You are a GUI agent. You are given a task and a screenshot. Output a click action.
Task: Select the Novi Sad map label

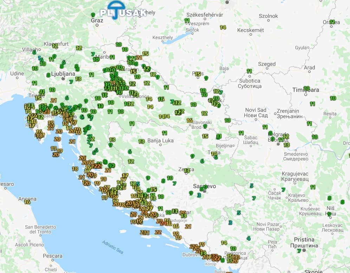click(256, 110)
